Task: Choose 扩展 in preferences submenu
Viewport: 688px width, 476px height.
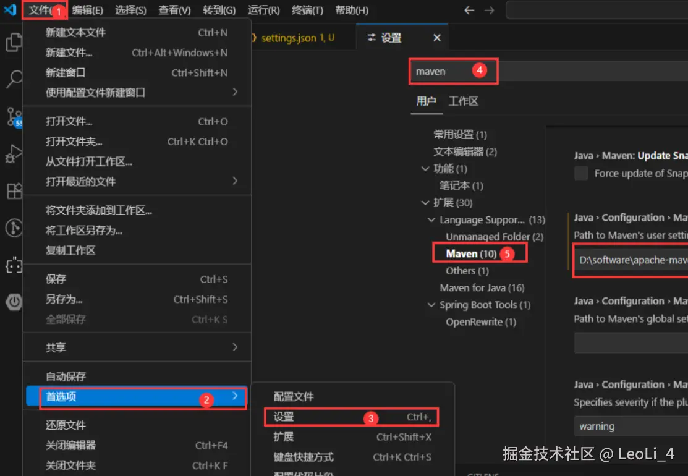Action: coord(352,437)
